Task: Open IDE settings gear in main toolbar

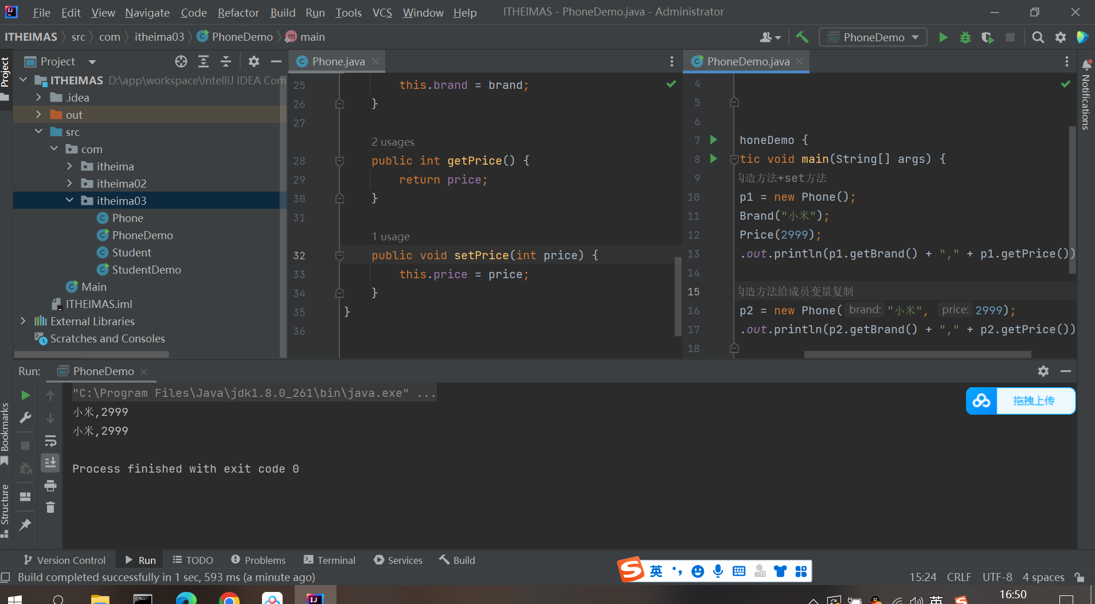Action: (1061, 37)
